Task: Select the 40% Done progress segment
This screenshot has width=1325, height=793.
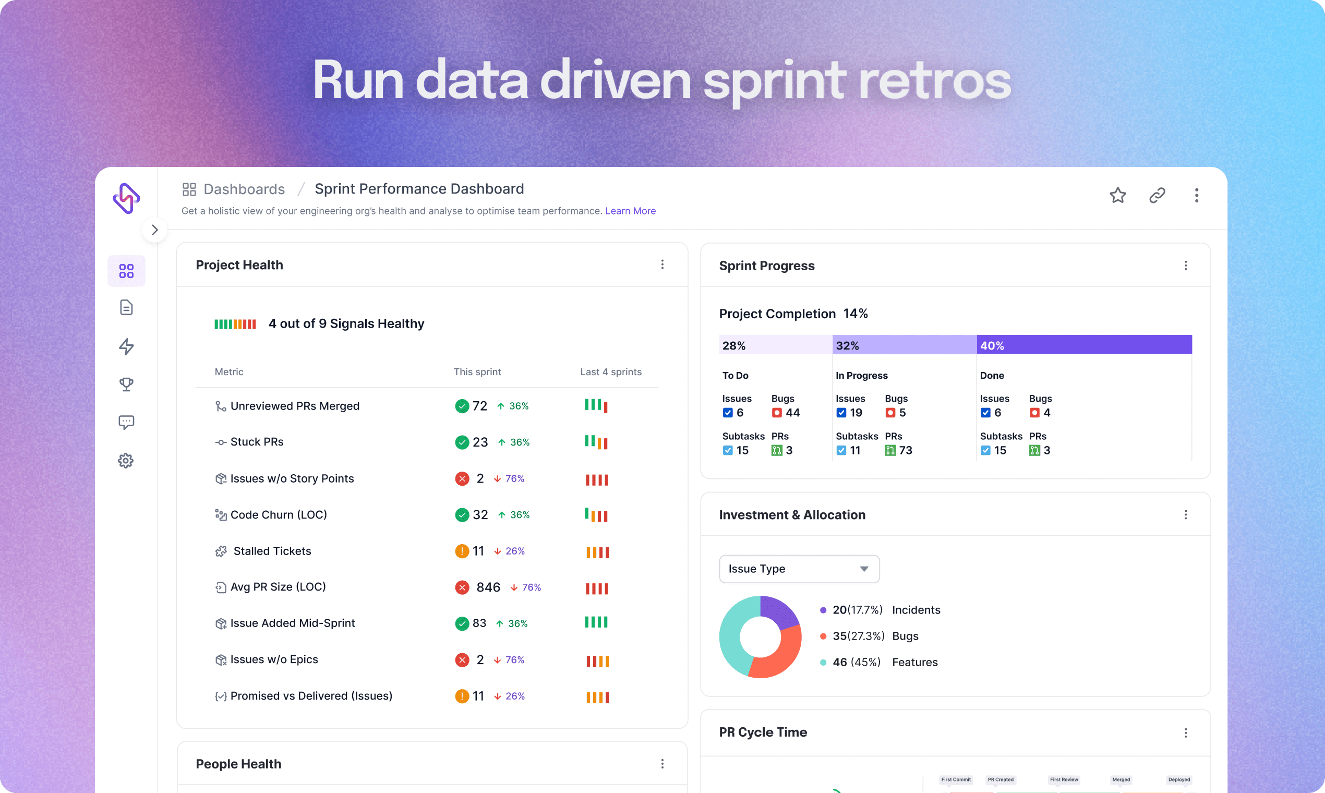Action: tap(1085, 345)
